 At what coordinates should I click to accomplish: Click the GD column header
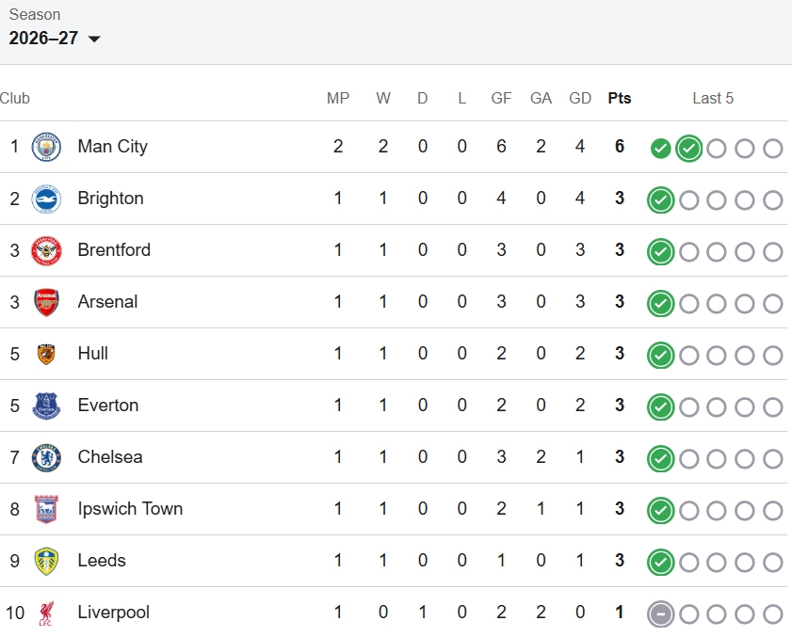pyautogui.click(x=580, y=98)
